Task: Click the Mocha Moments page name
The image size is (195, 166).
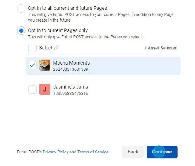Action: click(x=71, y=63)
